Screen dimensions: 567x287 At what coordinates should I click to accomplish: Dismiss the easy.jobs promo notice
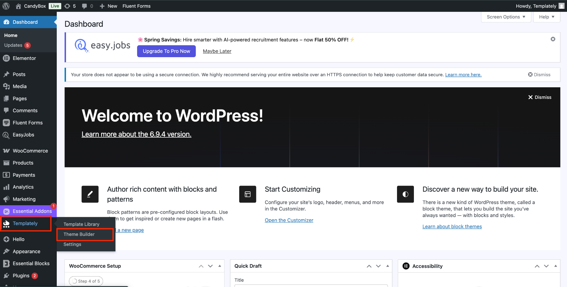pyautogui.click(x=553, y=39)
